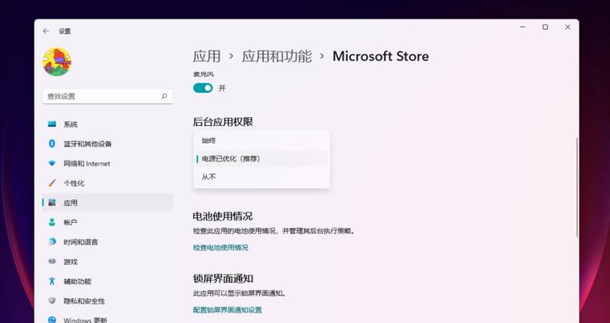Choose 电源已优化（推荐）option

[x=261, y=159]
